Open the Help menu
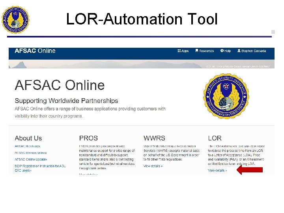Image resolution: width=284 pixels, height=213 pixels. coord(226,51)
